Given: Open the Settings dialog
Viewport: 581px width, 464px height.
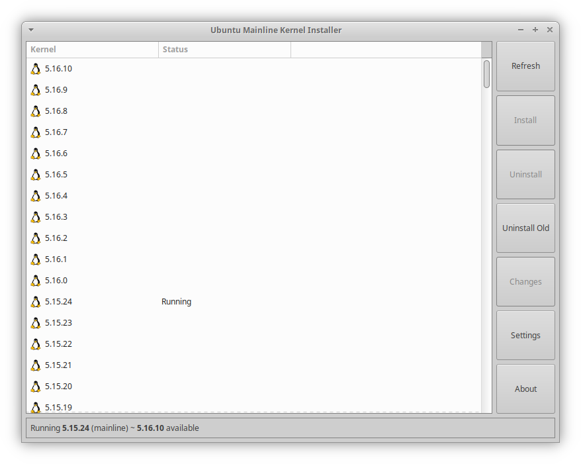Looking at the screenshot, I should point(525,335).
